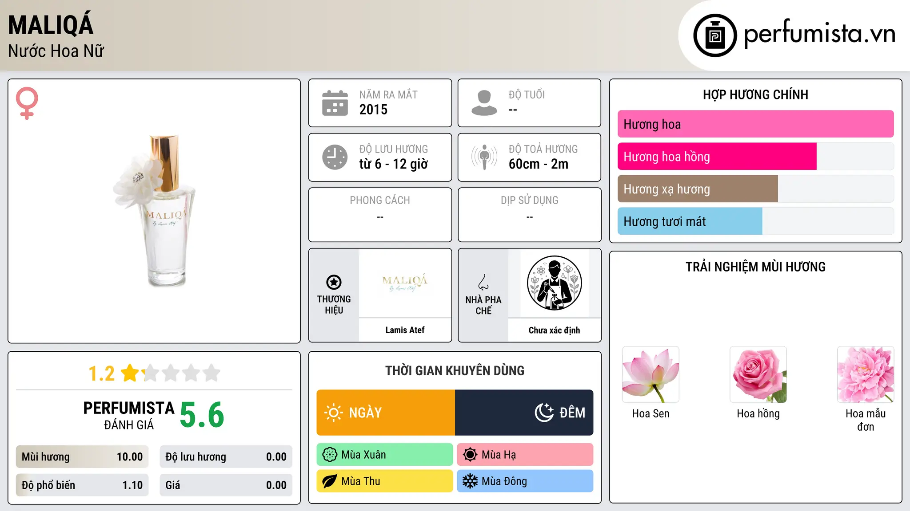Choose the Mùa Thu season label
The height and width of the screenshot is (511, 910).
click(361, 481)
